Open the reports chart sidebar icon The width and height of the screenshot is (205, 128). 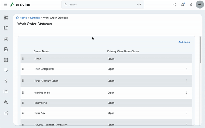pyautogui.click(x=6, y=113)
